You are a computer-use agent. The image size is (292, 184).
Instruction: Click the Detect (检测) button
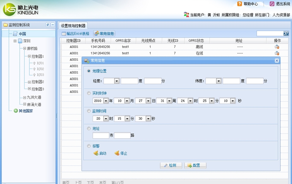coord(171,165)
